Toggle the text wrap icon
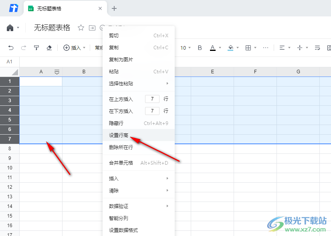Image resolution: width=331 pixels, height=236 pixels. 317,48
